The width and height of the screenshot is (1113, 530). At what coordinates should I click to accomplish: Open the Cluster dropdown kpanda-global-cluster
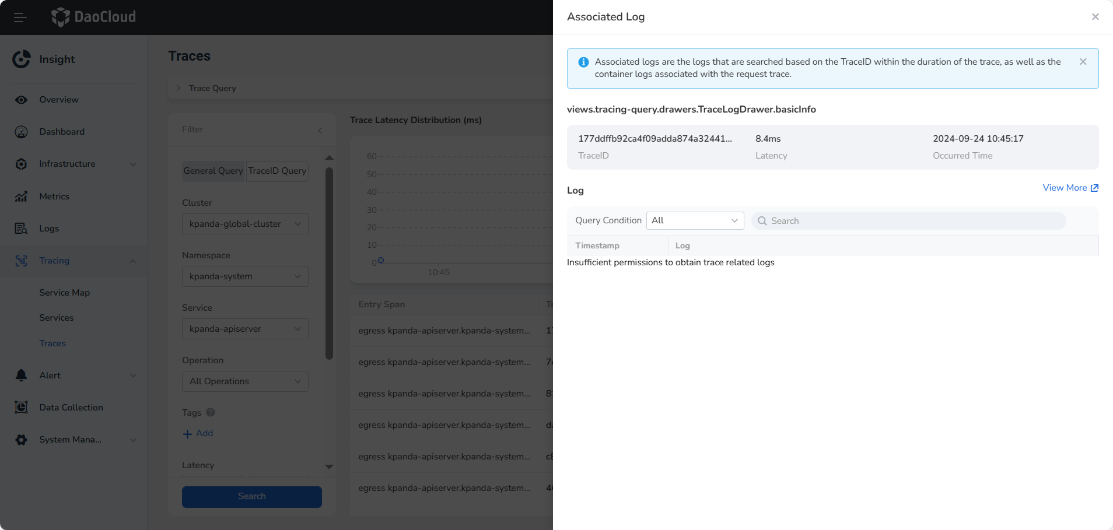[245, 224]
